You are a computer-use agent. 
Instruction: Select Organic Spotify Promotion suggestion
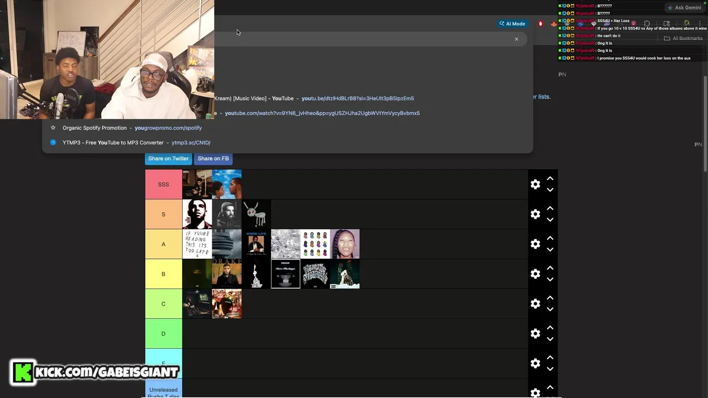coord(288,128)
